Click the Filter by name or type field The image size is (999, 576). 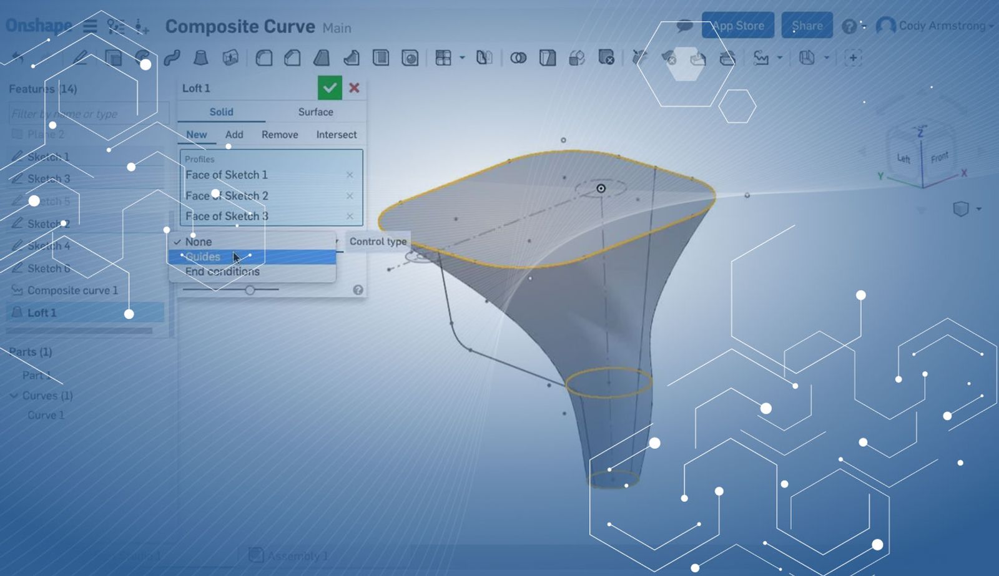coord(87,114)
